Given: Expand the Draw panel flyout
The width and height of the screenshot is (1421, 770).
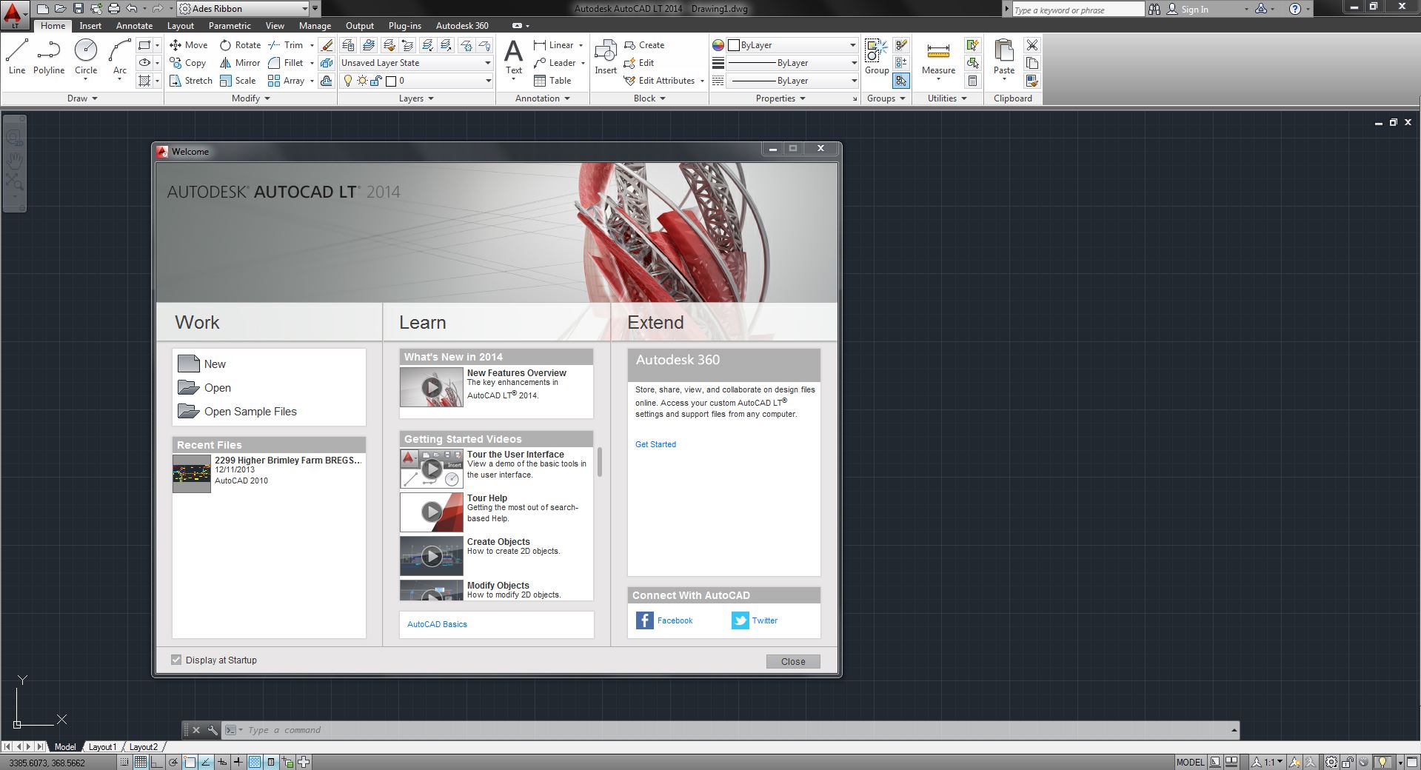Looking at the screenshot, I should pyautogui.click(x=82, y=98).
